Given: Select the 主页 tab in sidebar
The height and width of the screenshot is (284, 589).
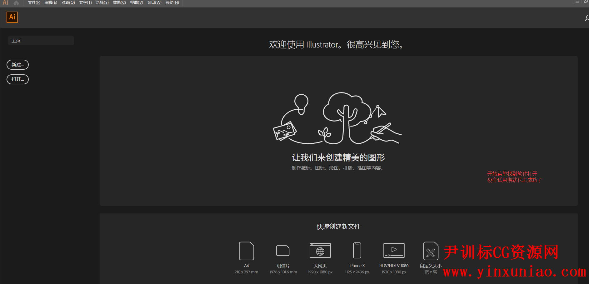Looking at the screenshot, I should coord(41,41).
